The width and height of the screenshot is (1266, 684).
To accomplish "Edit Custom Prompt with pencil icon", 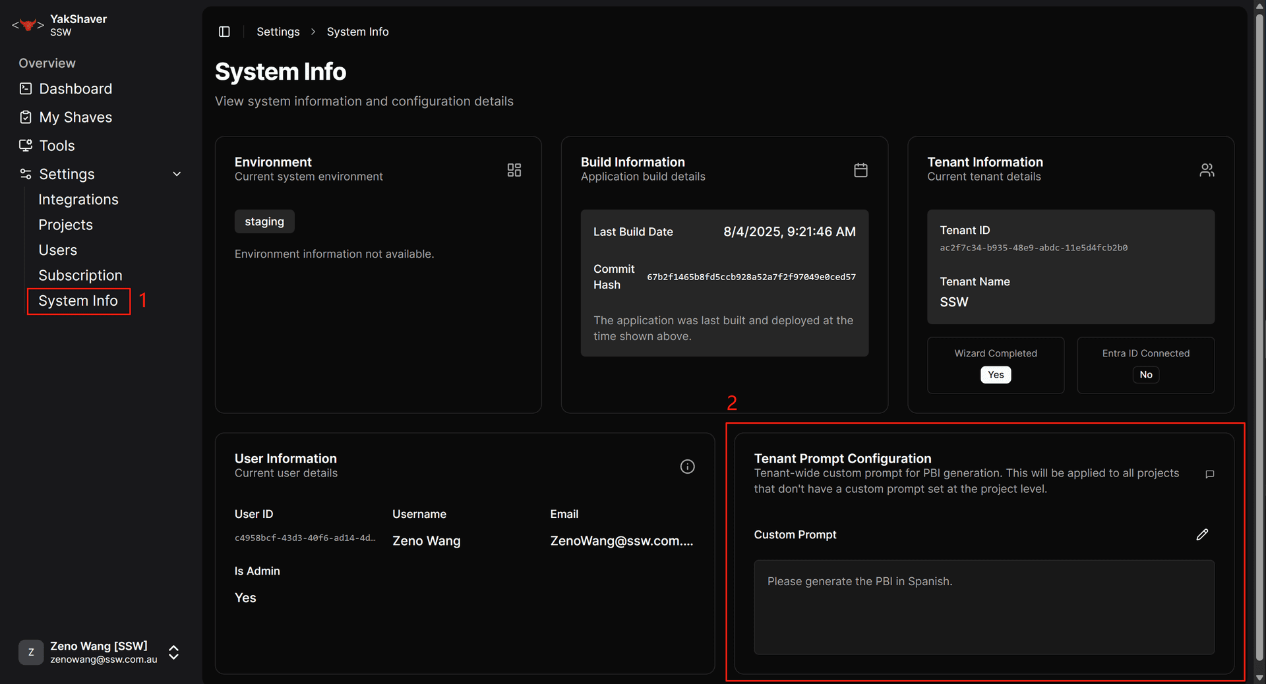I will tap(1202, 534).
